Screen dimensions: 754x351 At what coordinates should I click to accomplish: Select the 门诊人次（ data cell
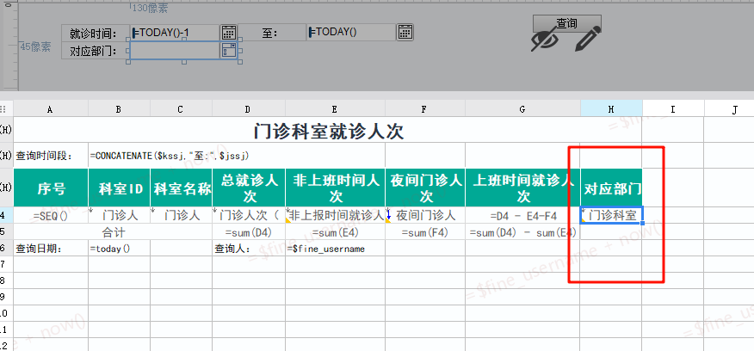[249, 215]
